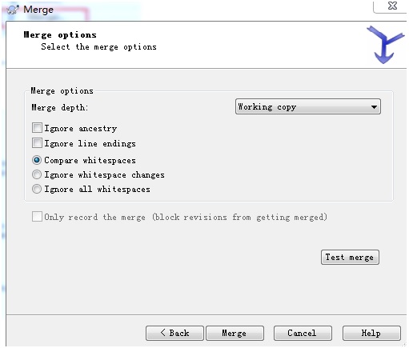The height and width of the screenshot is (348, 409).
Task: Go back with the Back button
Action: tap(174, 333)
